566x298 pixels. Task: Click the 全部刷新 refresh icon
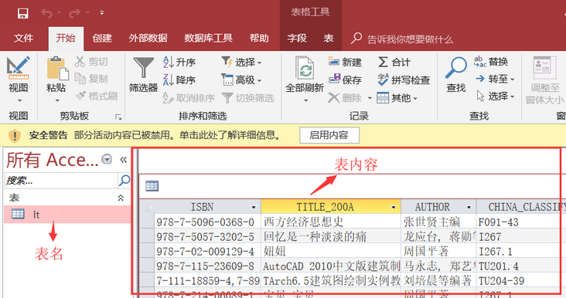[x=305, y=68]
